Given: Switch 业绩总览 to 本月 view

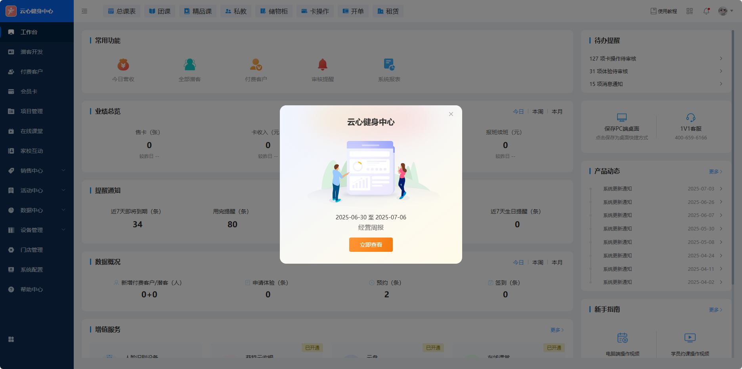Looking at the screenshot, I should coord(557,112).
